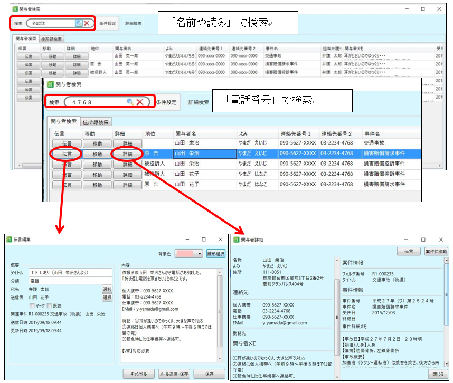Image resolution: width=453 pixels, height=383 pixels.
Task: Click the app icon of the 伝言編集 window
Action: 10,240
